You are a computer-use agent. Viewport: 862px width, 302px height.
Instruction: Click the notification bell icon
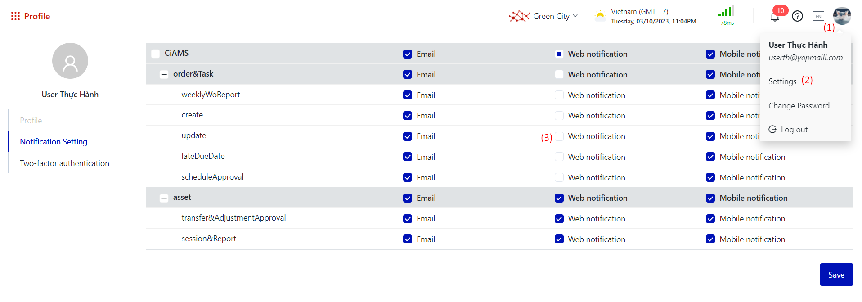click(774, 17)
